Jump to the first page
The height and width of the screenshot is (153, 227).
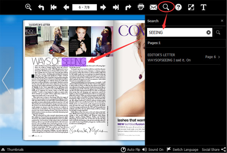point(53,7)
